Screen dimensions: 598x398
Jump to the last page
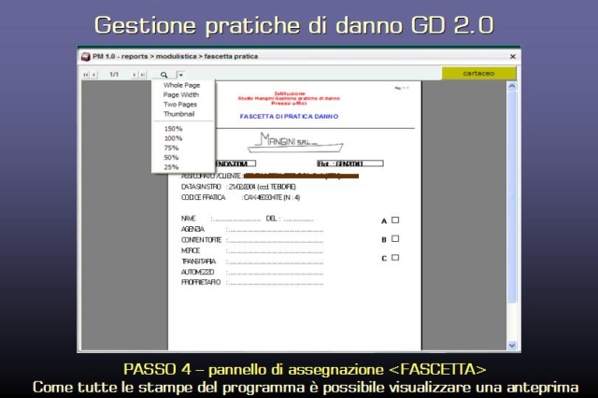point(142,74)
